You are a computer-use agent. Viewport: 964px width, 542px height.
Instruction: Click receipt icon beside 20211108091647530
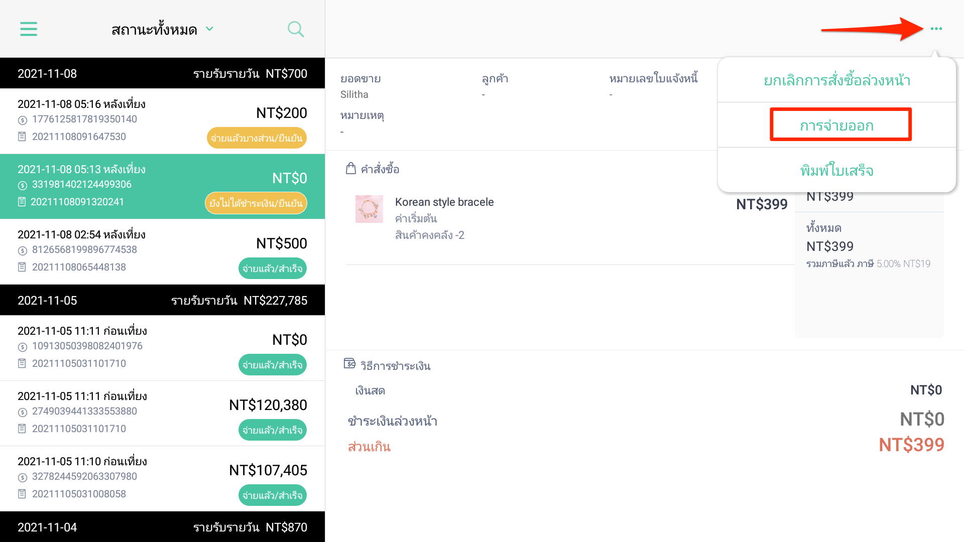[x=22, y=137]
